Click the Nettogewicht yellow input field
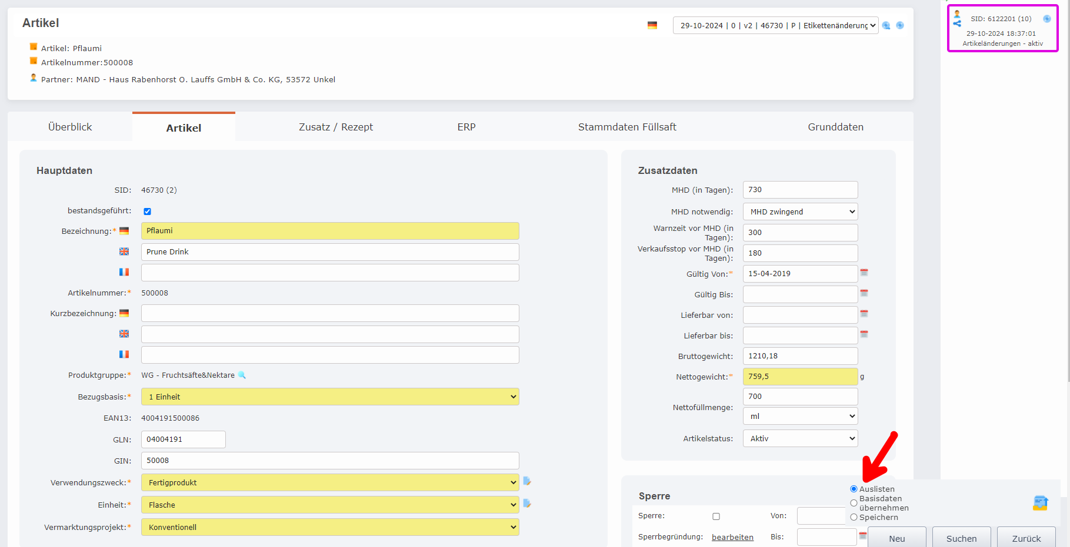This screenshot has width=1070, height=547. click(800, 377)
